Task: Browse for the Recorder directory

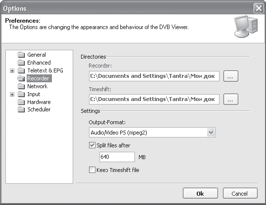Action: [x=231, y=76]
